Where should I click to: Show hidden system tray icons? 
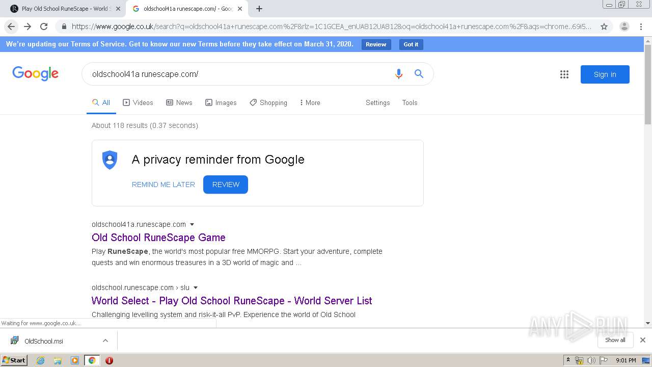coord(568,360)
